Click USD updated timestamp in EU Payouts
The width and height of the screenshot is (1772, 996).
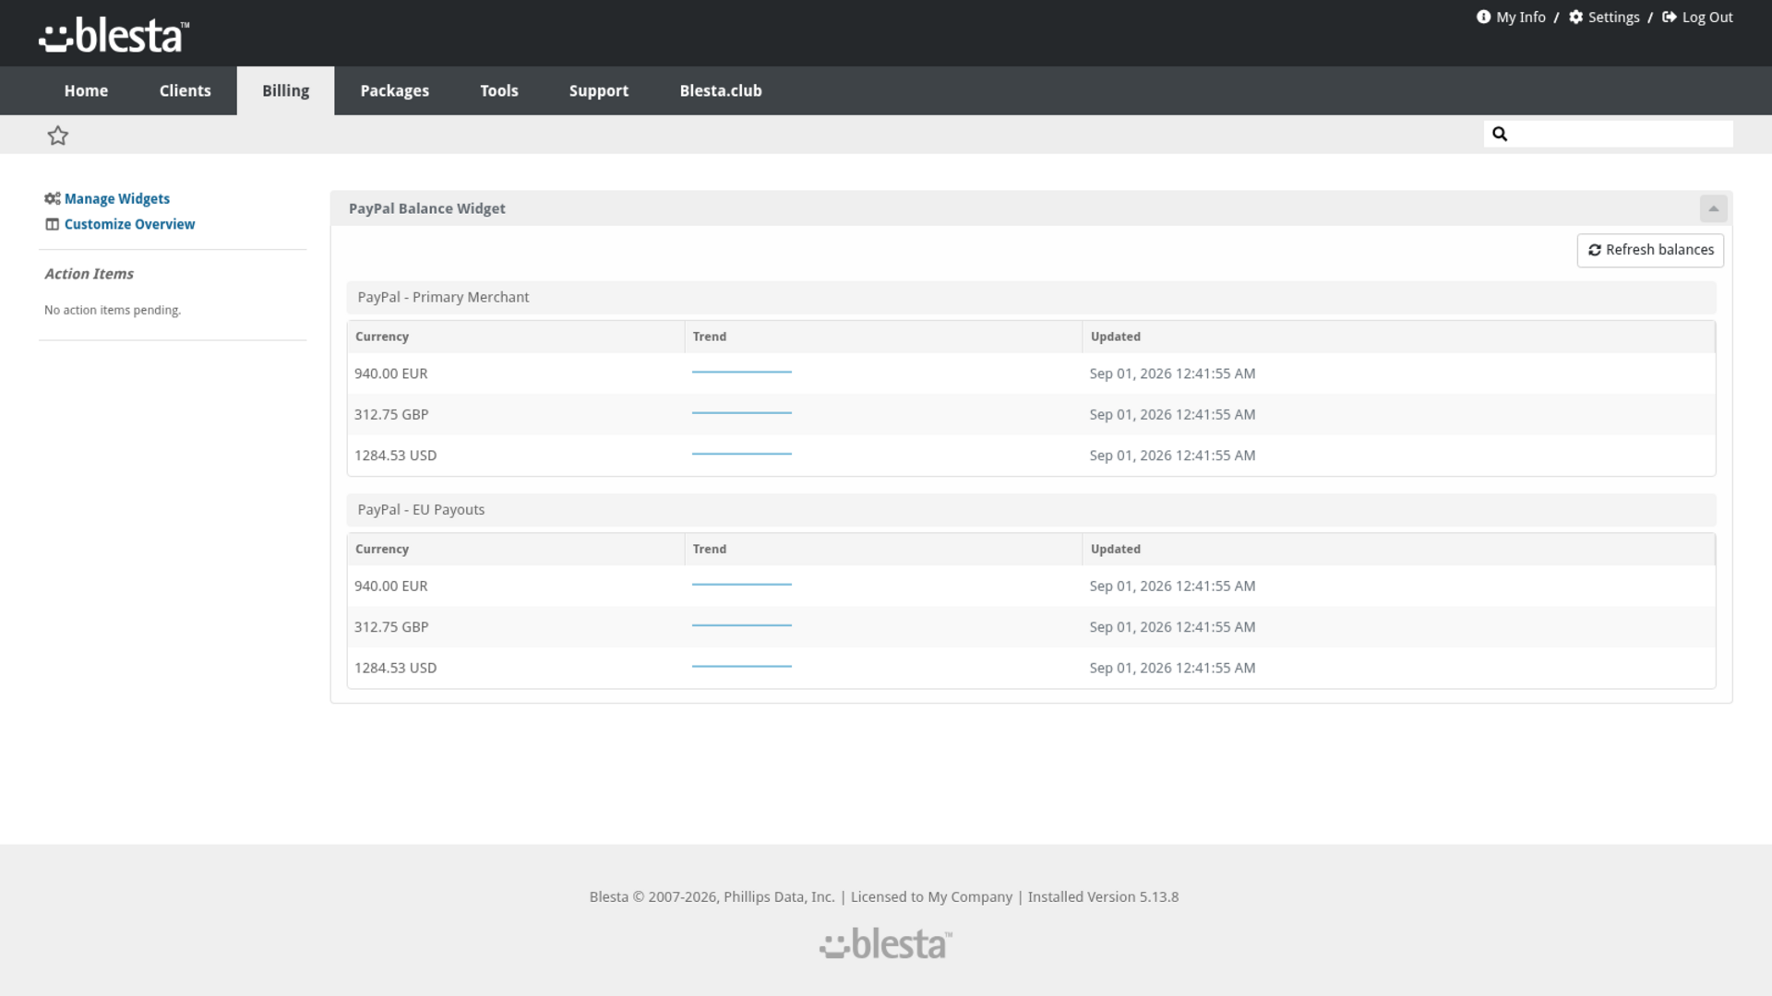pyautogui.click(x=1172, y=668)
